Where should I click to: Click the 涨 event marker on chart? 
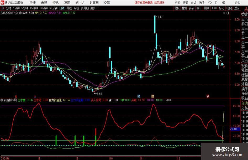pyautogui.click(x=208, y=96)
